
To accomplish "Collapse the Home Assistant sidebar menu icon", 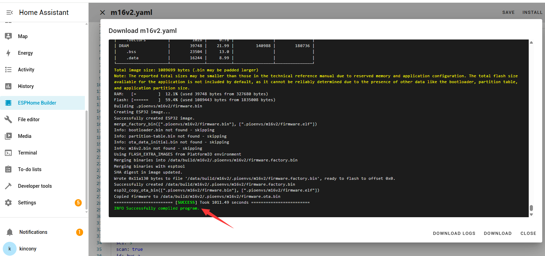I will pos(9,12).
